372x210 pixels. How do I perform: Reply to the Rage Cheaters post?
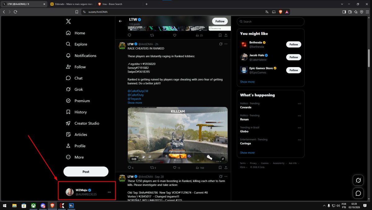(x=130, y=167)
